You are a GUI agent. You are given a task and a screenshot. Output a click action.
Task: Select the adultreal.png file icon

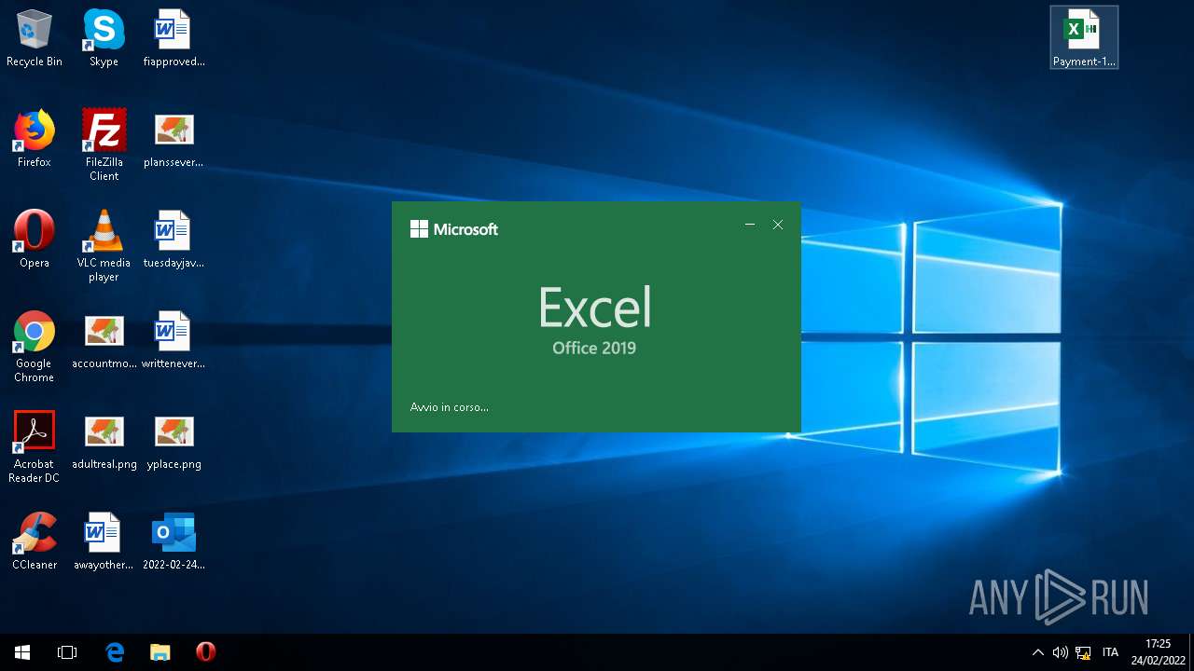click(104, 441)
